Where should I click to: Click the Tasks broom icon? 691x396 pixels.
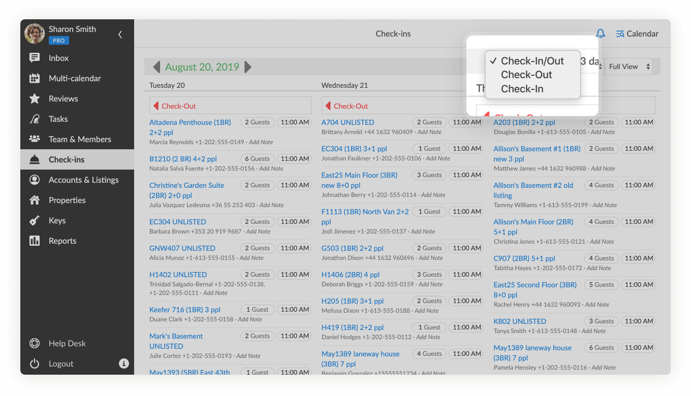35,119
